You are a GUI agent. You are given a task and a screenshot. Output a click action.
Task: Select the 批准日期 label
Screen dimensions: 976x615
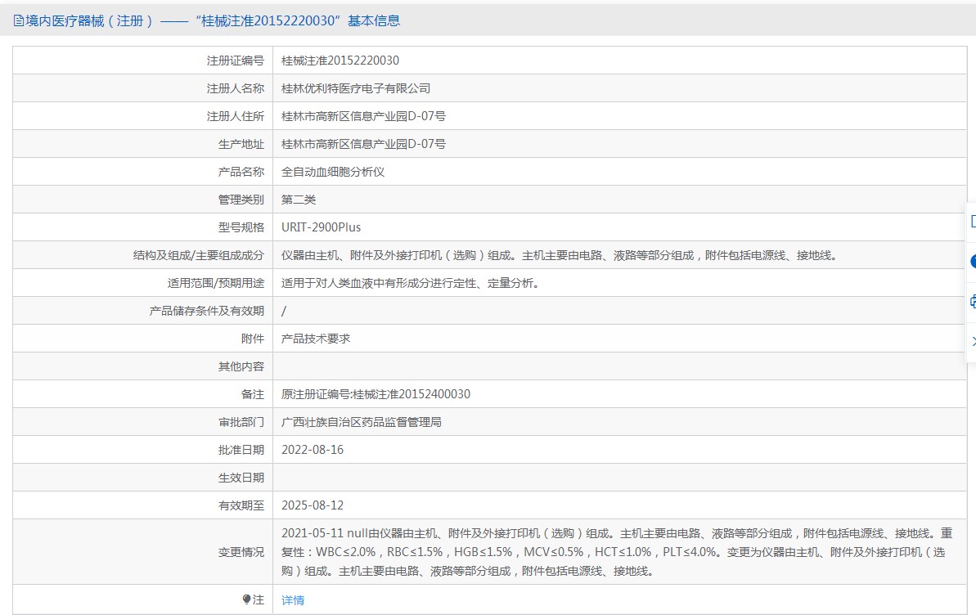coord(241,450)
